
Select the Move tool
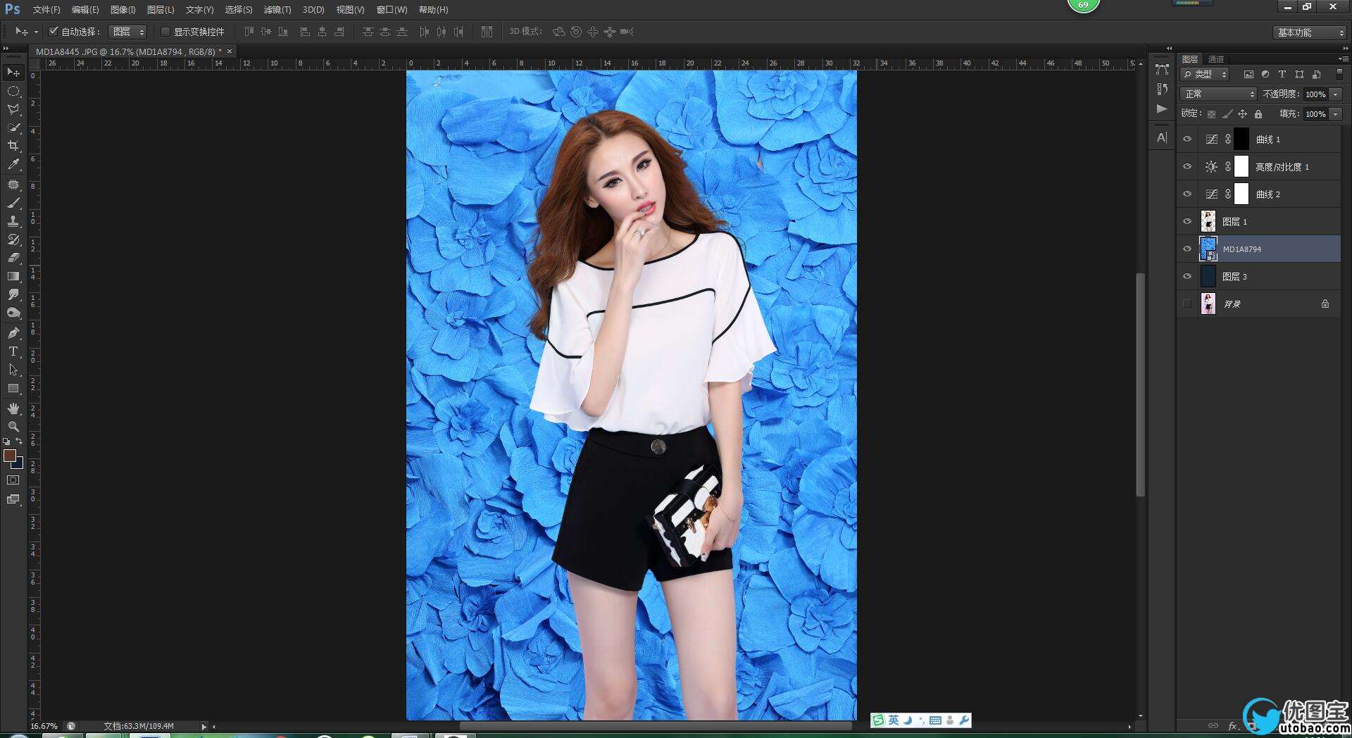(13, 73)
